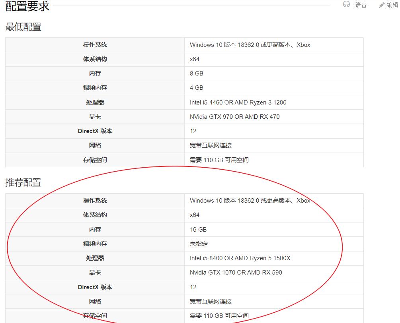Viewport: 400px width, 323px height.
Task: Select NVidia GTX 970 OR AMD RX 470
Action: click(235, 117)
